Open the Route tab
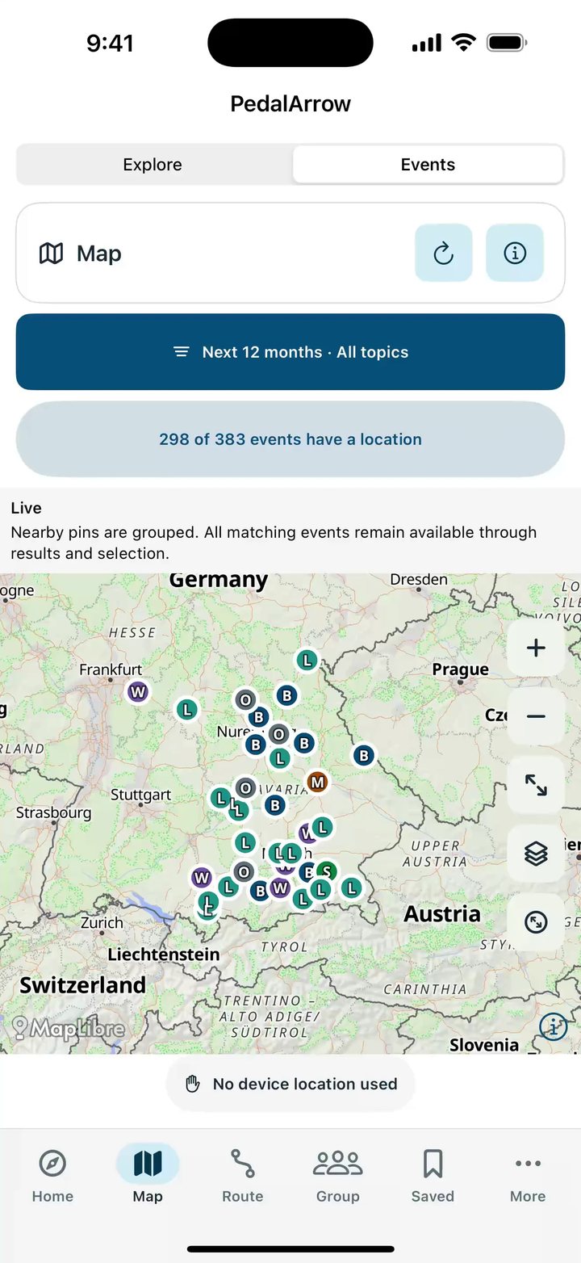The height and width of the screenshot is (1263, 581). (243, 1176)
